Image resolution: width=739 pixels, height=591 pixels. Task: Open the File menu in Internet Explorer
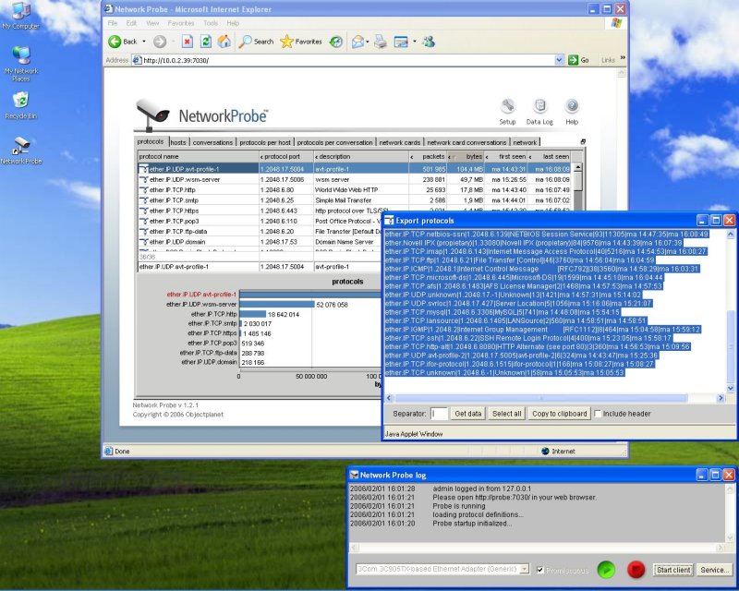[x=113, y=23]
